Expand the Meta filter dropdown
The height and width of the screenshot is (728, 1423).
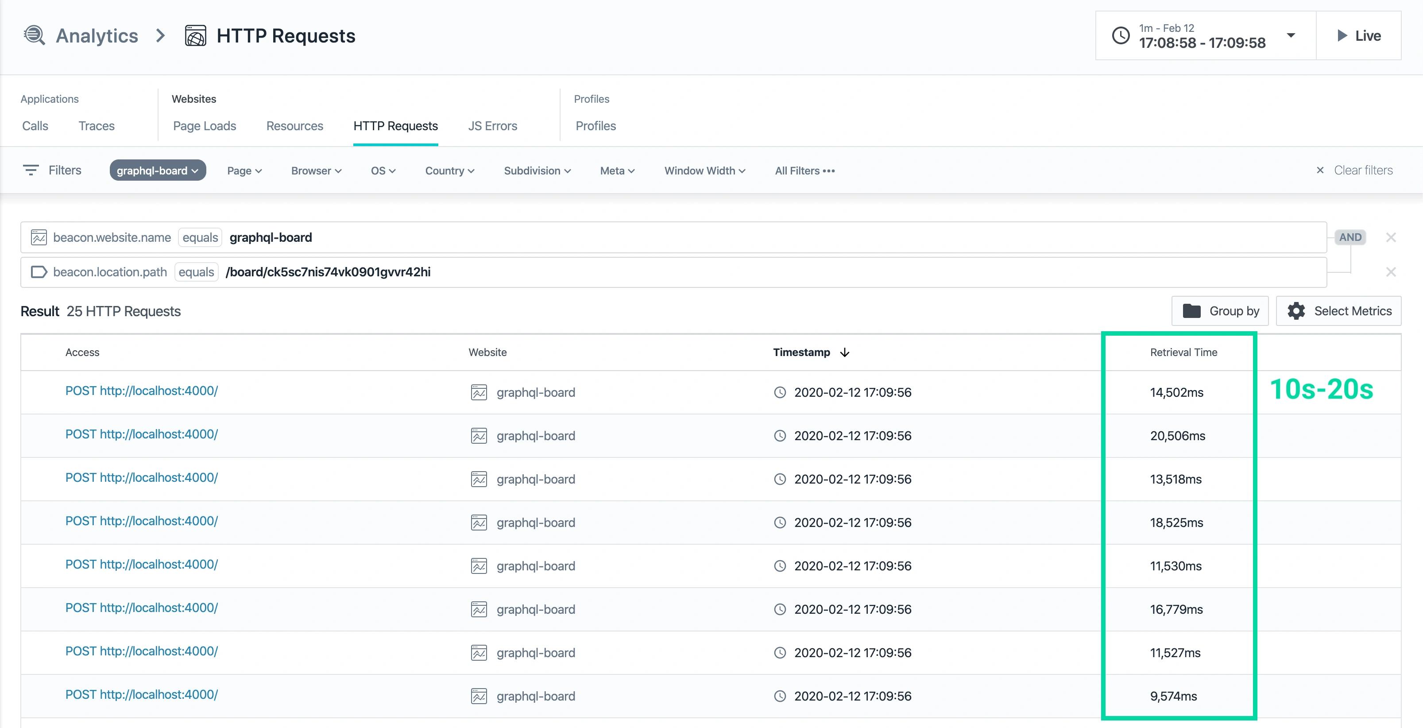pyautogui.click(x=618, y=170)
